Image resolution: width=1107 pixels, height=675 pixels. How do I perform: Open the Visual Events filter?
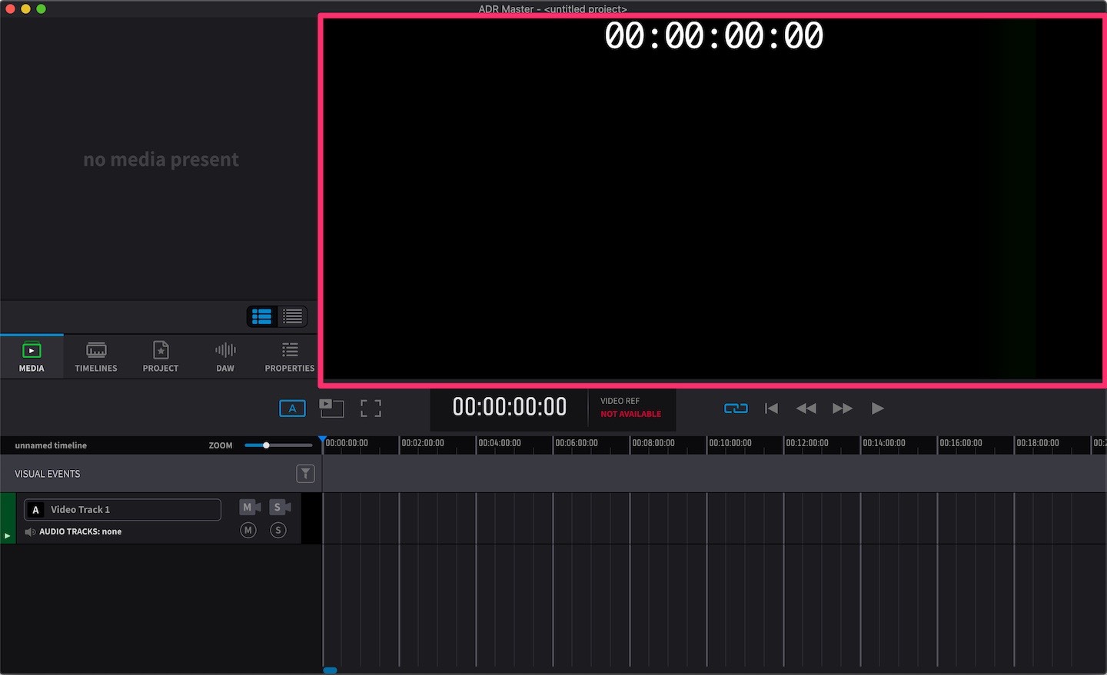pyautogui.click(x=305, y=474)
